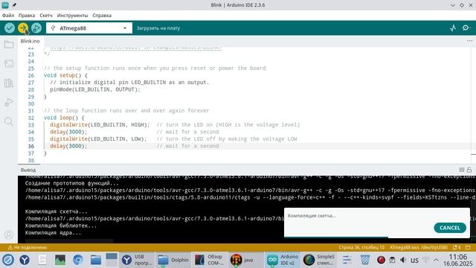The image size is (476, 268).
Task: Open the application launcher in taskbar
Action: [8, 260]
